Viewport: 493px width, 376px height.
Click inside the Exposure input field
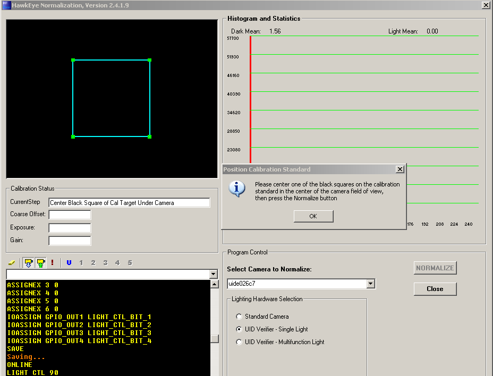tap(71, 228)
